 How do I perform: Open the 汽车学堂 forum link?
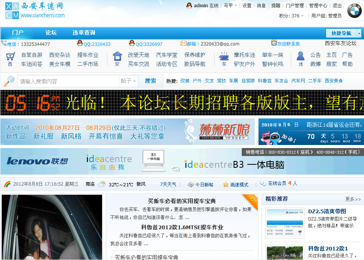coord(167,55)
